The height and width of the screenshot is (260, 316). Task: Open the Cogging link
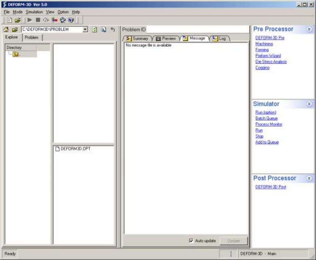[263, 67]
